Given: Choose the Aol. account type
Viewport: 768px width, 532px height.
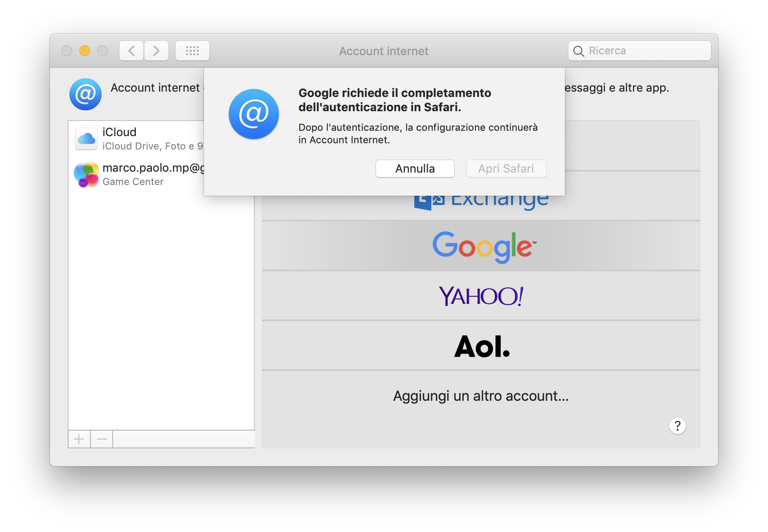Looking at the screenshot, I should [481, 346].
